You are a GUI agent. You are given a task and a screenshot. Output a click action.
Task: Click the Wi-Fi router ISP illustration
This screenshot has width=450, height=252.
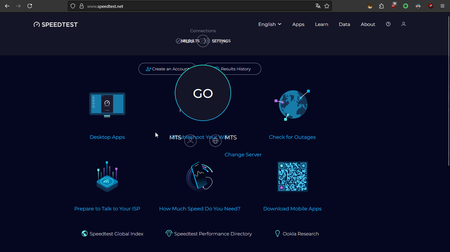pos(107,177)
